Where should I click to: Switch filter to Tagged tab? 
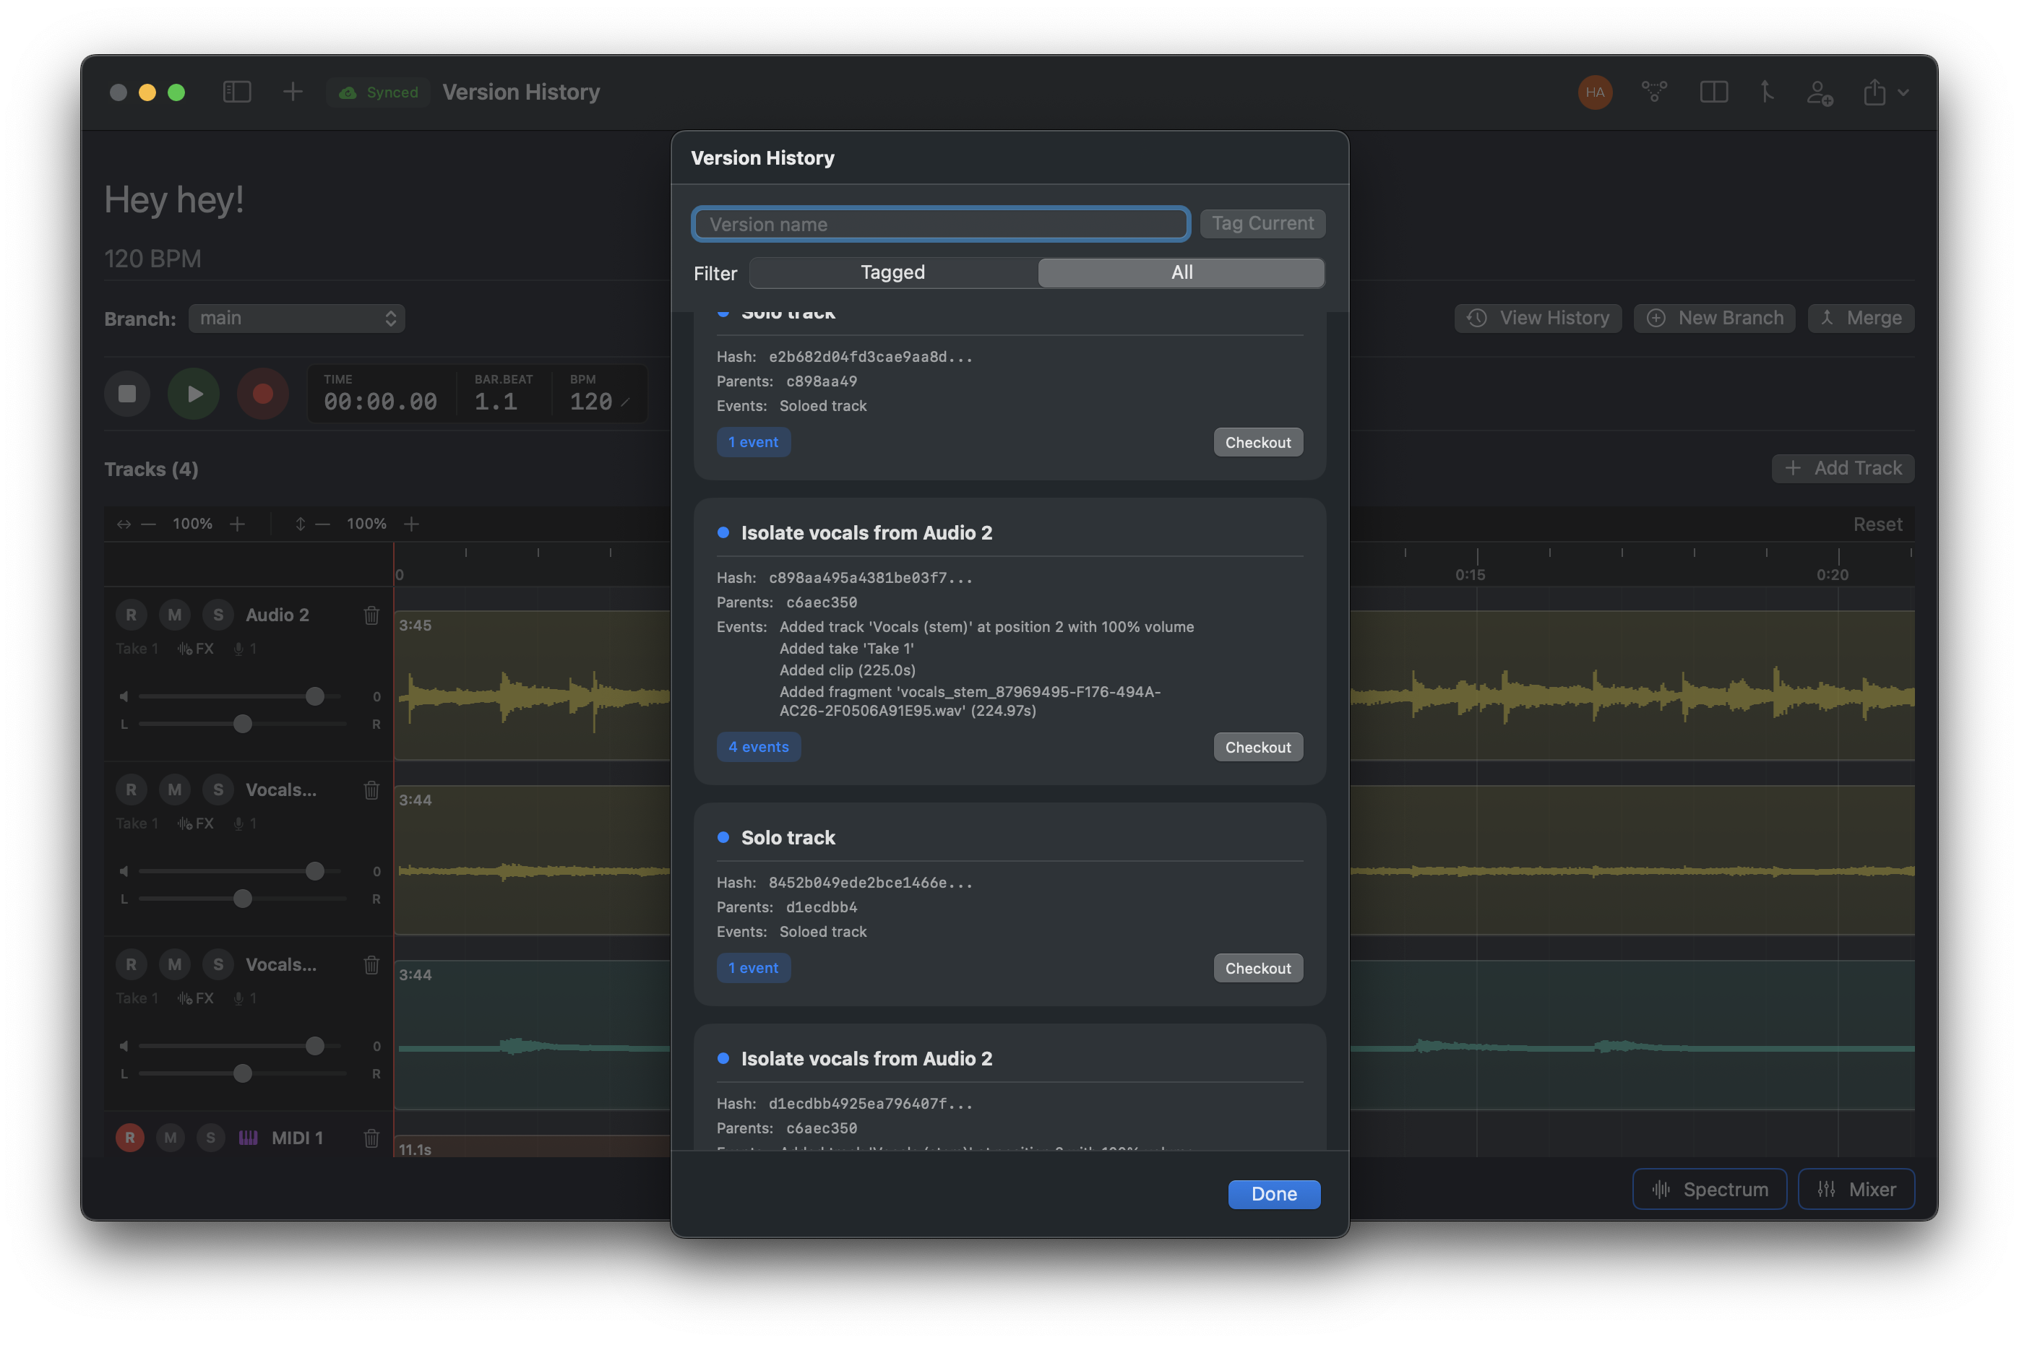(x=892, y=273)
